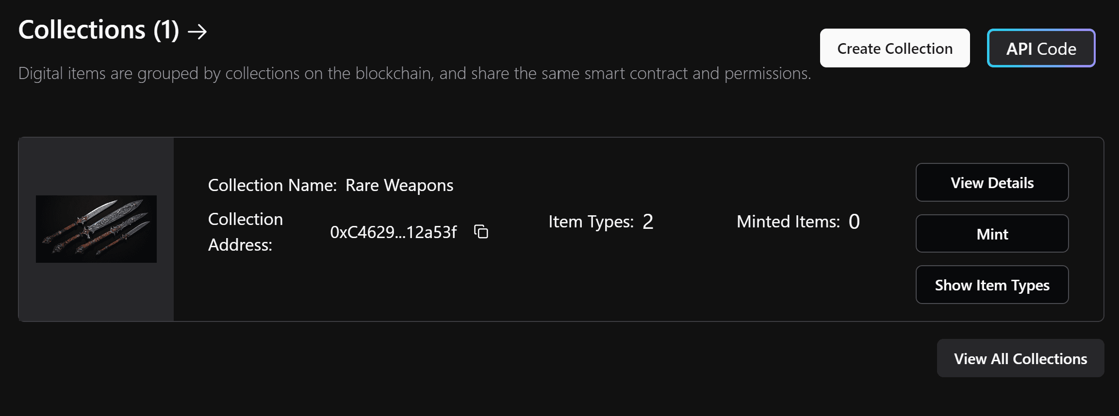Select the Rare Weapons collection name
The width and height of the screenshot is (1119, 416).
[399, 185]
